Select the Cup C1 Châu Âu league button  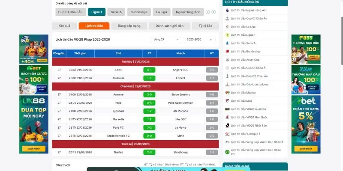70,12
